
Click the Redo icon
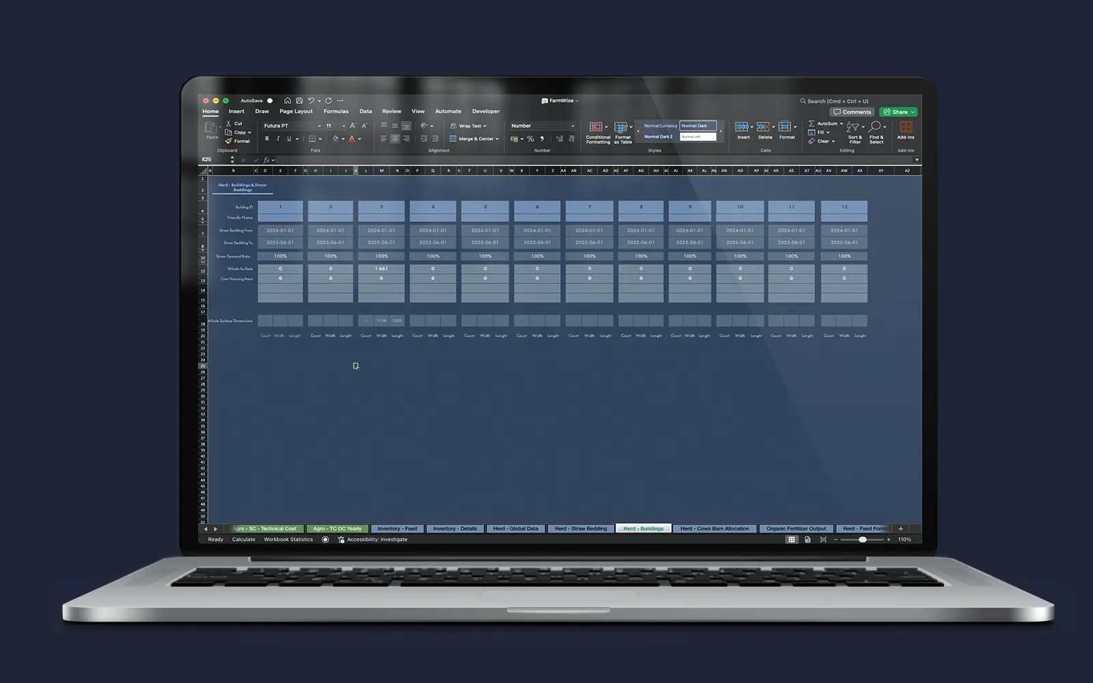tap(329, 100)
